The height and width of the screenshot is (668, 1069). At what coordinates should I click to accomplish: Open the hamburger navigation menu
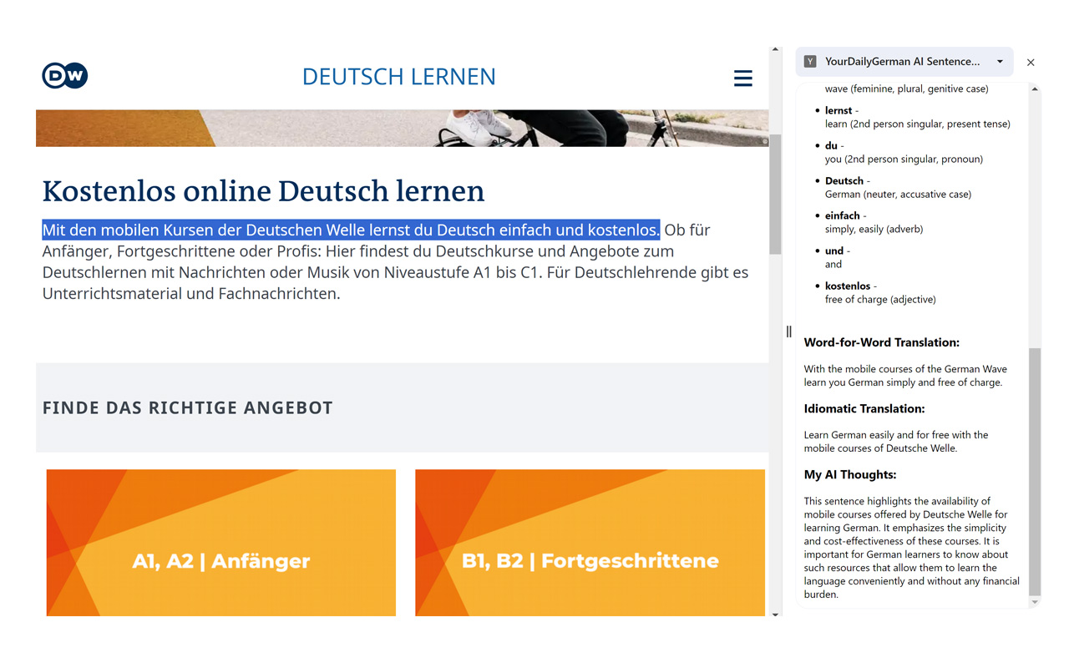pyautogui.click(x=742, y=78)
